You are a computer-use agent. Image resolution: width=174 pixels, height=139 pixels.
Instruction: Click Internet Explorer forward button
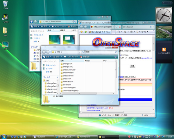click(x=85, y=27)
